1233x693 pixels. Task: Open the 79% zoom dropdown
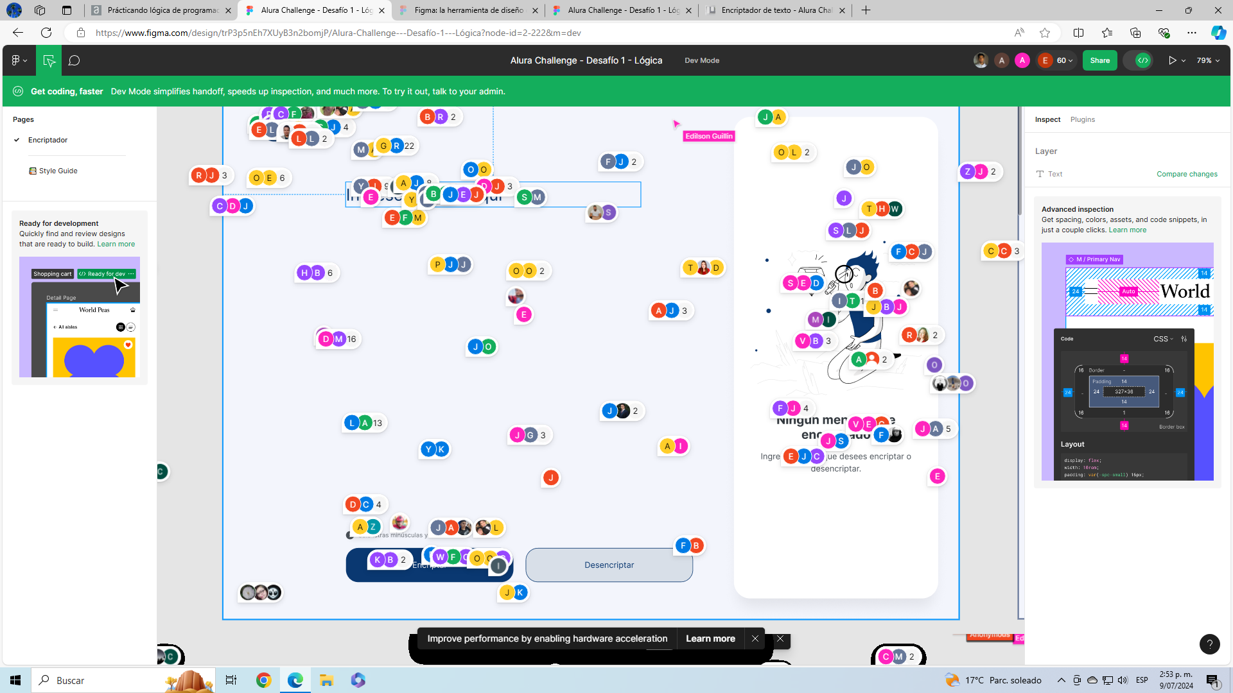[x=1208, y=60]
